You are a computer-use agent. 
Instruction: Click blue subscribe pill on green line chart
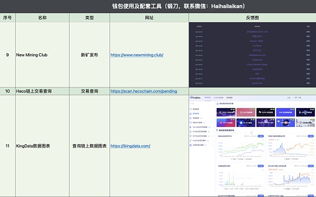pyautogui.click(x=261, y=136)
